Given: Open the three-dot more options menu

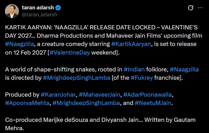Looking at the screenshot, I should [x=200, y=8].
